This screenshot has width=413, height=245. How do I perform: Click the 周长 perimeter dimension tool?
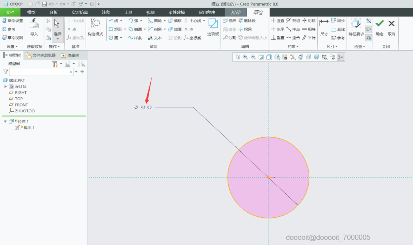coord(338,21)
